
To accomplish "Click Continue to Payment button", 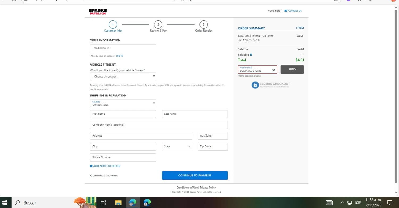I will click(195, 175).
